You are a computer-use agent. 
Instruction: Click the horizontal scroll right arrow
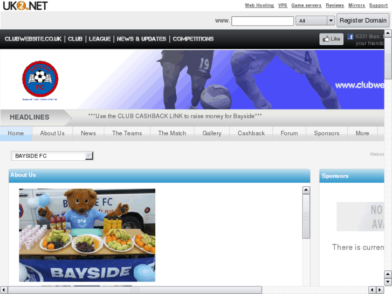coord(380,290)
